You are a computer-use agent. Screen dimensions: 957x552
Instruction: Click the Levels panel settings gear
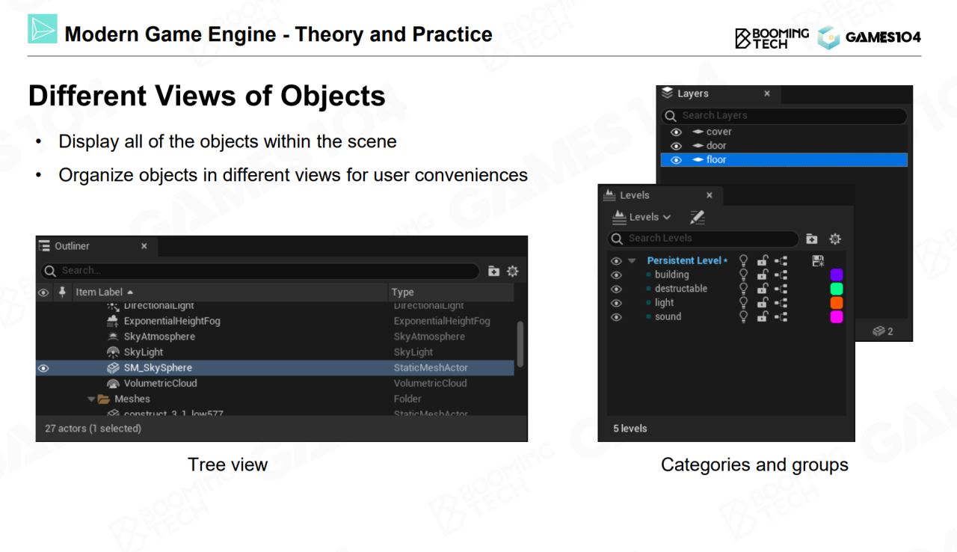pyautogui.click(x=835, y=239)
